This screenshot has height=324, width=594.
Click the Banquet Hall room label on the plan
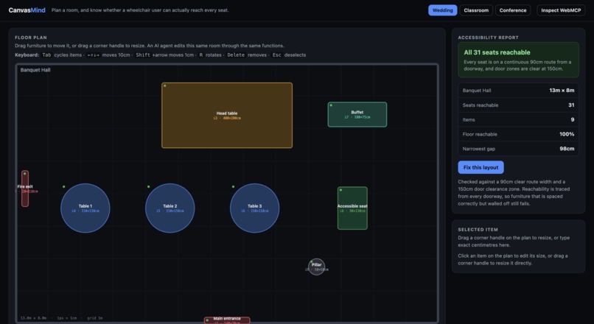pos(35,70)
